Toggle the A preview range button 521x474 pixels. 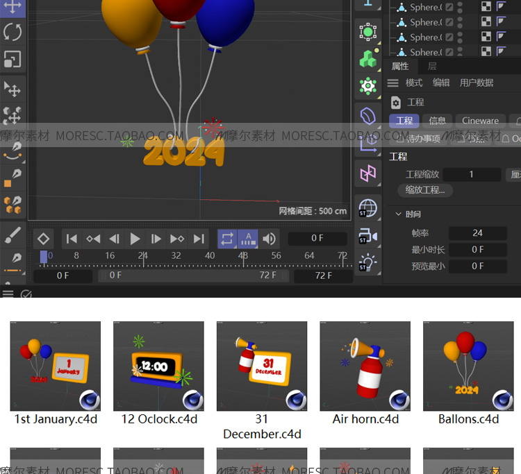[248, 239]
